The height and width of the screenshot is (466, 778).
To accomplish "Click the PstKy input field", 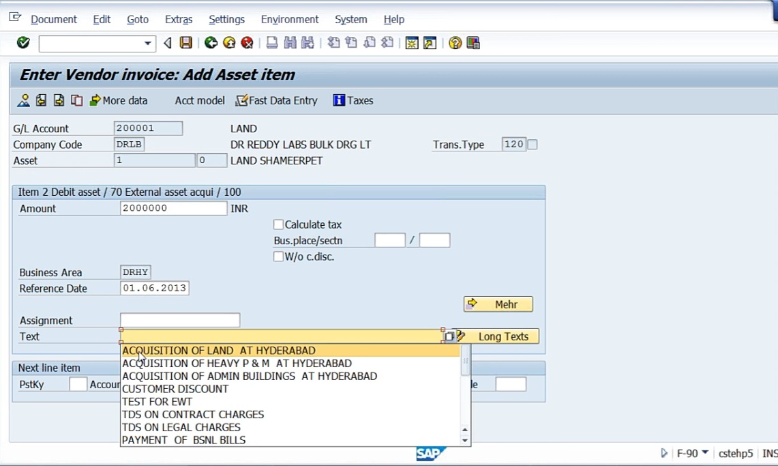I will pos(78,384).
